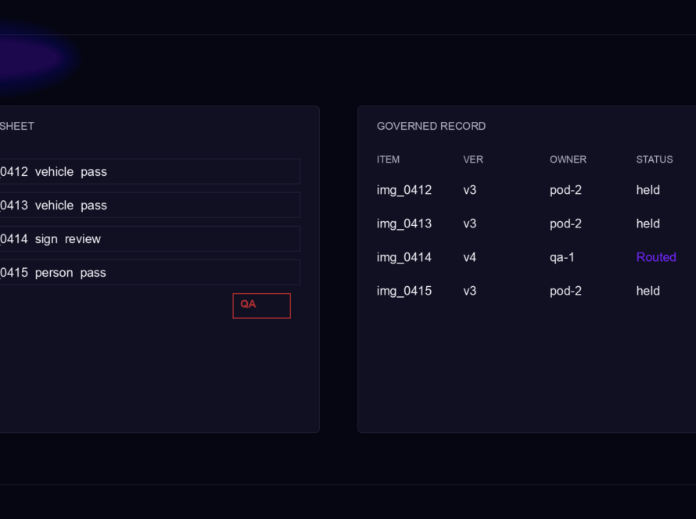Click the qa-1 owner cell

[x=562, y=258]
